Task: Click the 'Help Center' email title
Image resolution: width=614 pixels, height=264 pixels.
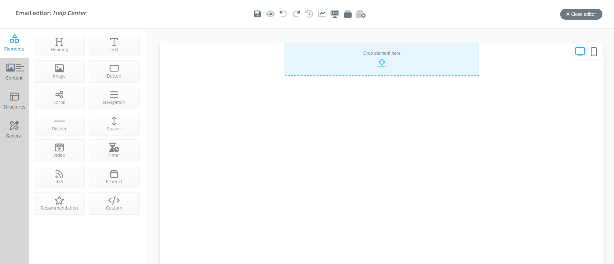Action: pyautogui.click(x=70, y=13)
